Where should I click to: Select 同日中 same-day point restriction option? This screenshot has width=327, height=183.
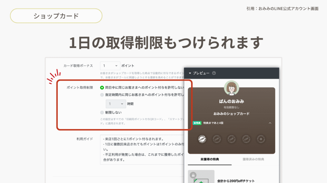coord(102,87)
